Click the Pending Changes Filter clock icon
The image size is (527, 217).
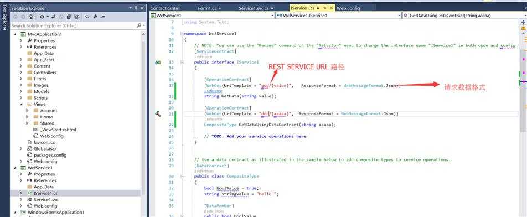(x=42, y=17)
